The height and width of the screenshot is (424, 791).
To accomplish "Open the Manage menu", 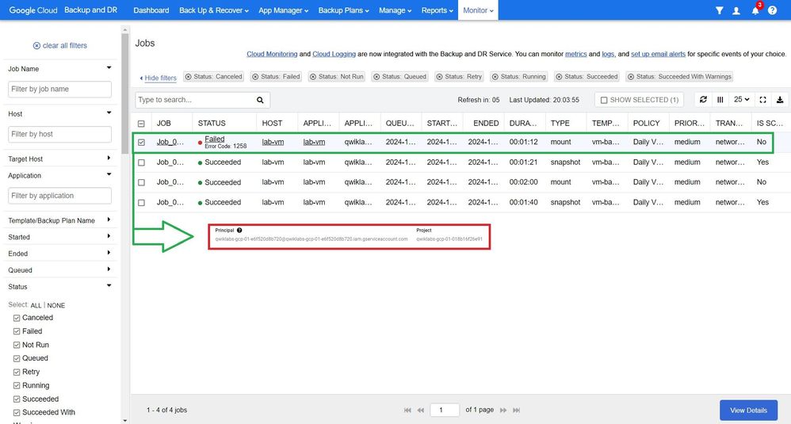I will (x=395, y=10).
